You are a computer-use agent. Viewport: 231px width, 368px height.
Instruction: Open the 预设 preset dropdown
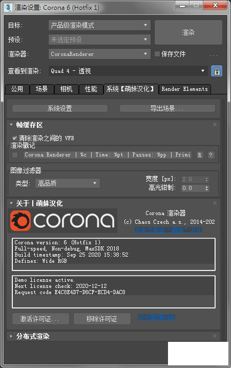pos(99,40)
